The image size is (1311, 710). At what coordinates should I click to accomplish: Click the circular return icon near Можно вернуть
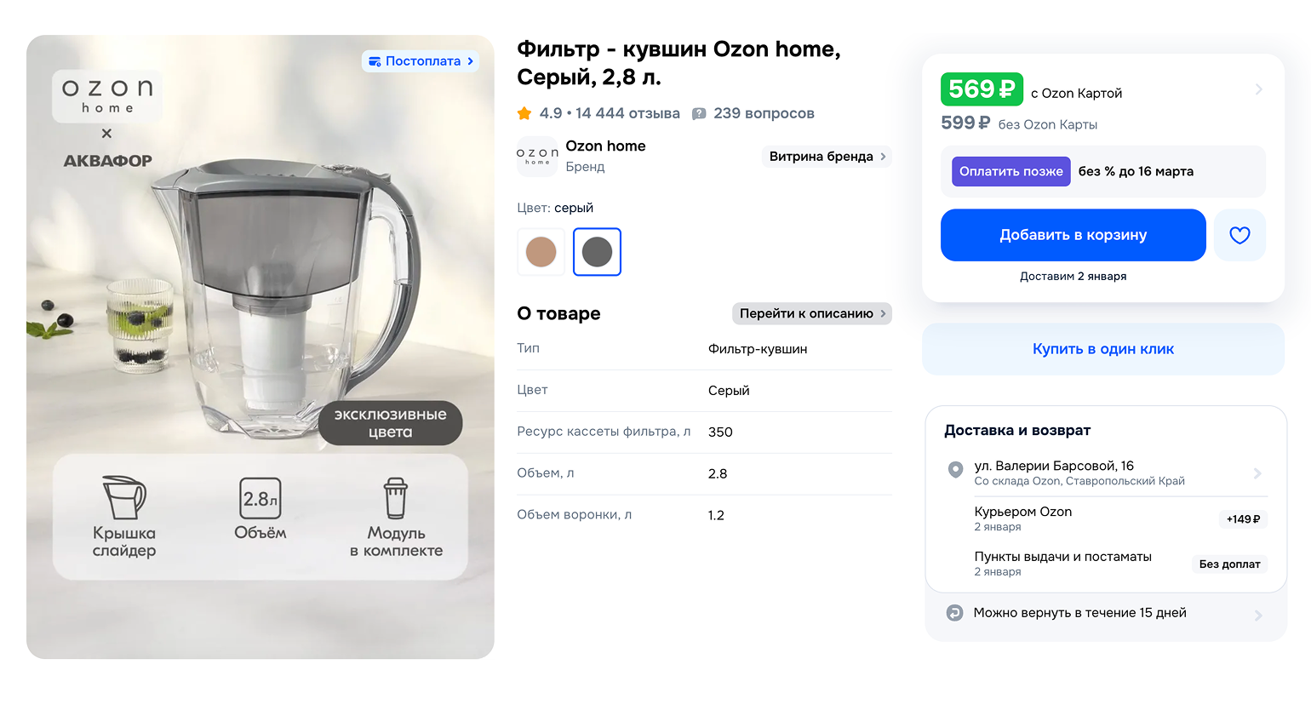[955, 613]
